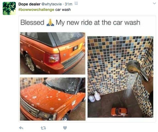
Task: Click the toy car on shower floor
Action: point(119,112)
